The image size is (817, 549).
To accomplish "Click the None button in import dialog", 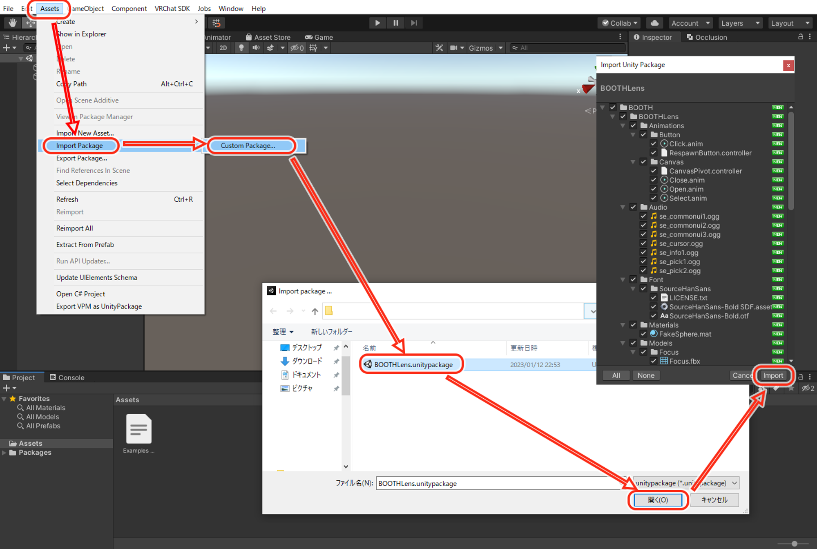I will pyautogui.click(x=646, y=375).
